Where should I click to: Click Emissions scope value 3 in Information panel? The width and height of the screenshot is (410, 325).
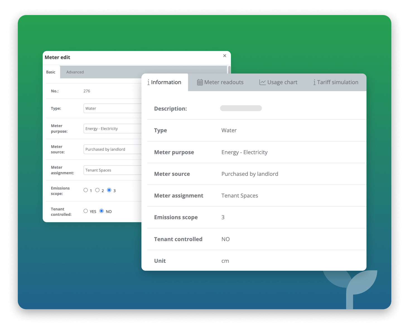pos(223,217)
